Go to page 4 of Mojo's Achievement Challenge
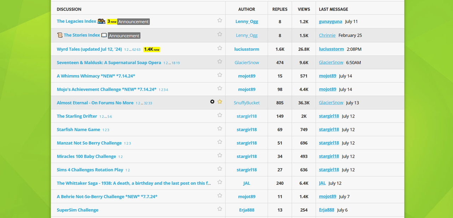Image resolution: width=453 pixels, height=218 pixels. tap(167, 90)
